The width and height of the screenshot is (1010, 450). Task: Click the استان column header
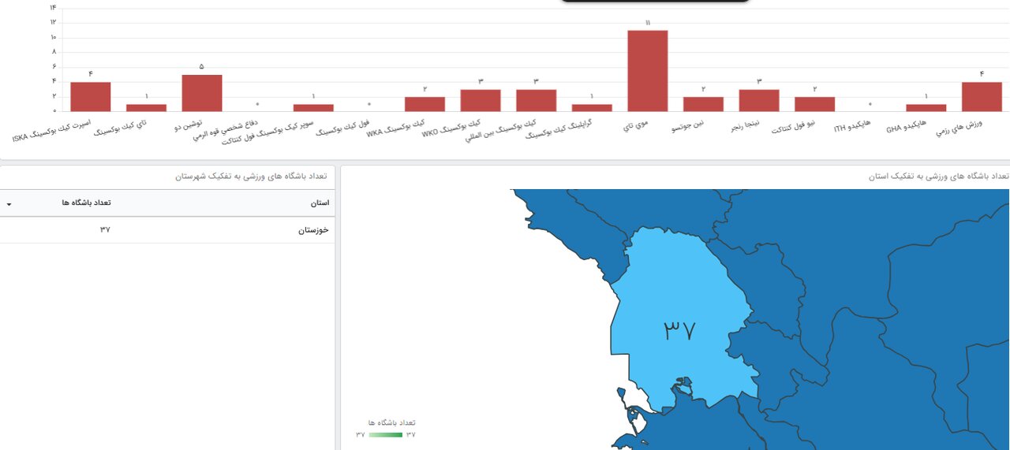pyautogui.click(x=320, y=203)
